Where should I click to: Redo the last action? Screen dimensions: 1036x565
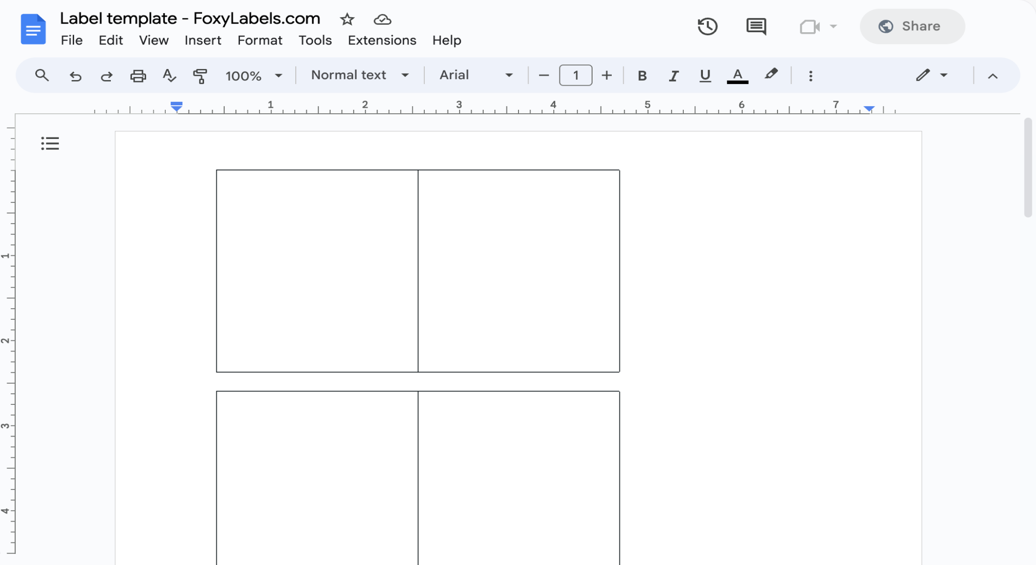[x=107, y=76]
